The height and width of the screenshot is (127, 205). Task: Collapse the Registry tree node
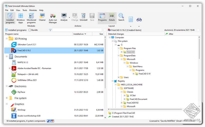(x=113, y=81)
